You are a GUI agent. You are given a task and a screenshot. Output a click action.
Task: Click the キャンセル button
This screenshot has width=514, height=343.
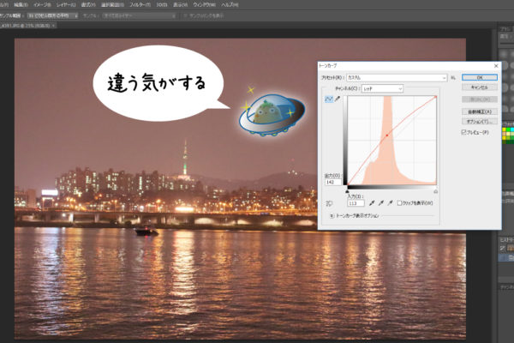point(479,88)
